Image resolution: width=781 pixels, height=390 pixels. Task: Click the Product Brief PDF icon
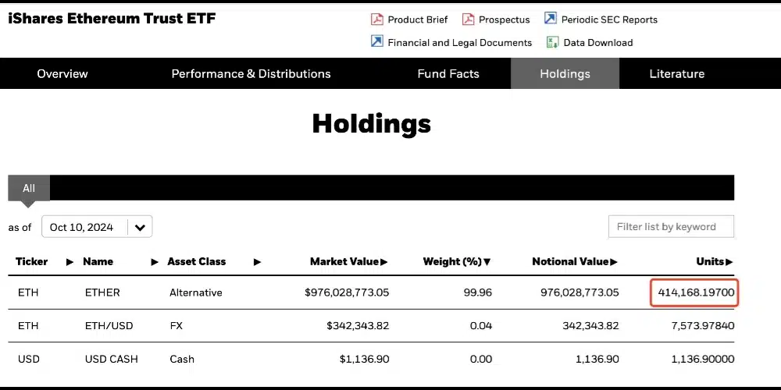[377, 19]
